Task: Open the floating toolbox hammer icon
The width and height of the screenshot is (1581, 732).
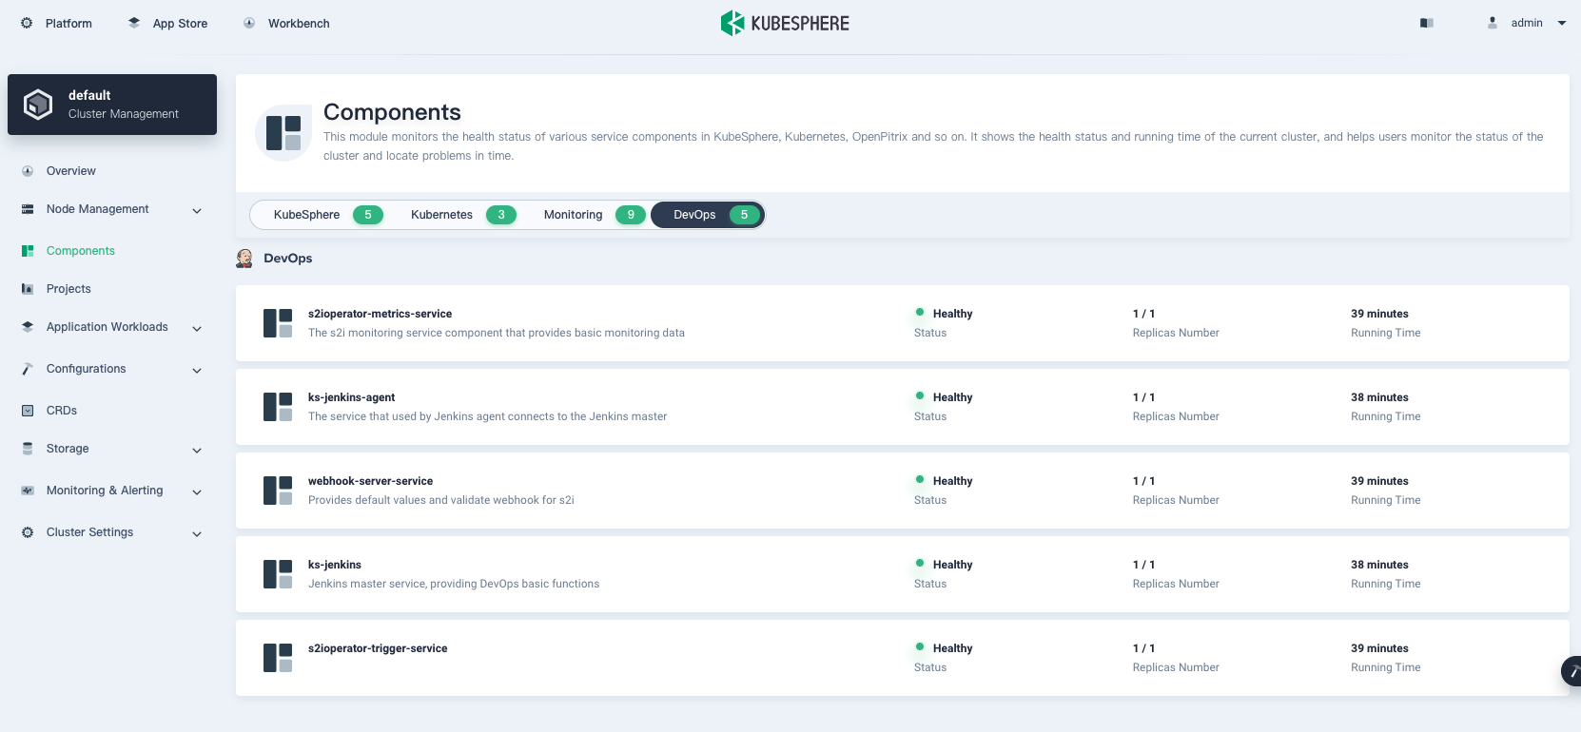Action: pos(1571,671)
